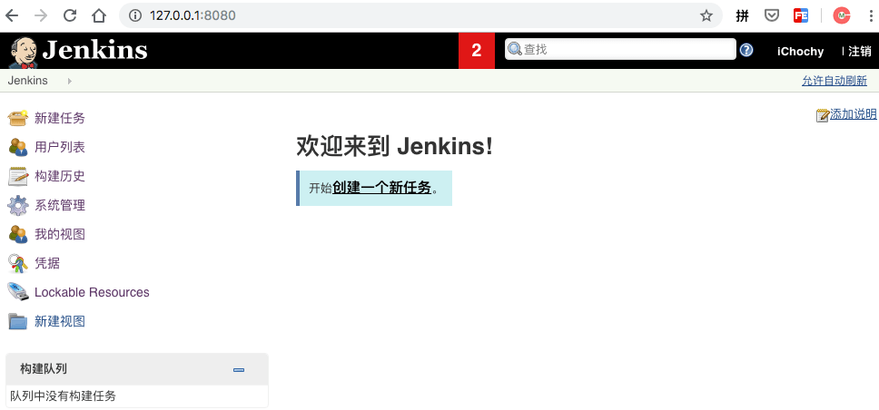Click the Jenkins title text in header

pyautogui.click(x=94, y=51)
